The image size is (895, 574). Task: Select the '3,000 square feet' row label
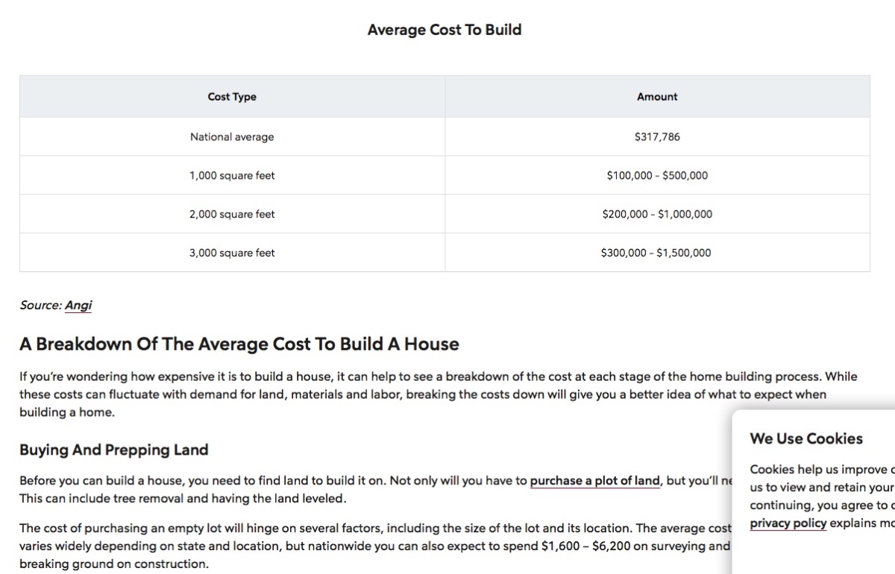232,253
